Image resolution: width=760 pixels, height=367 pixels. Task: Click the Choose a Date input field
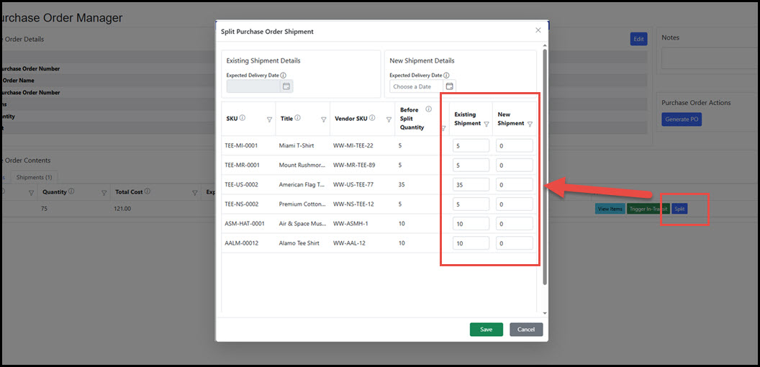pyautogui.click(x=416, y=86)
